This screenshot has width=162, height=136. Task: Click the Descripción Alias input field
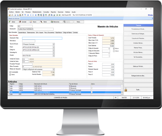[42, 38]
